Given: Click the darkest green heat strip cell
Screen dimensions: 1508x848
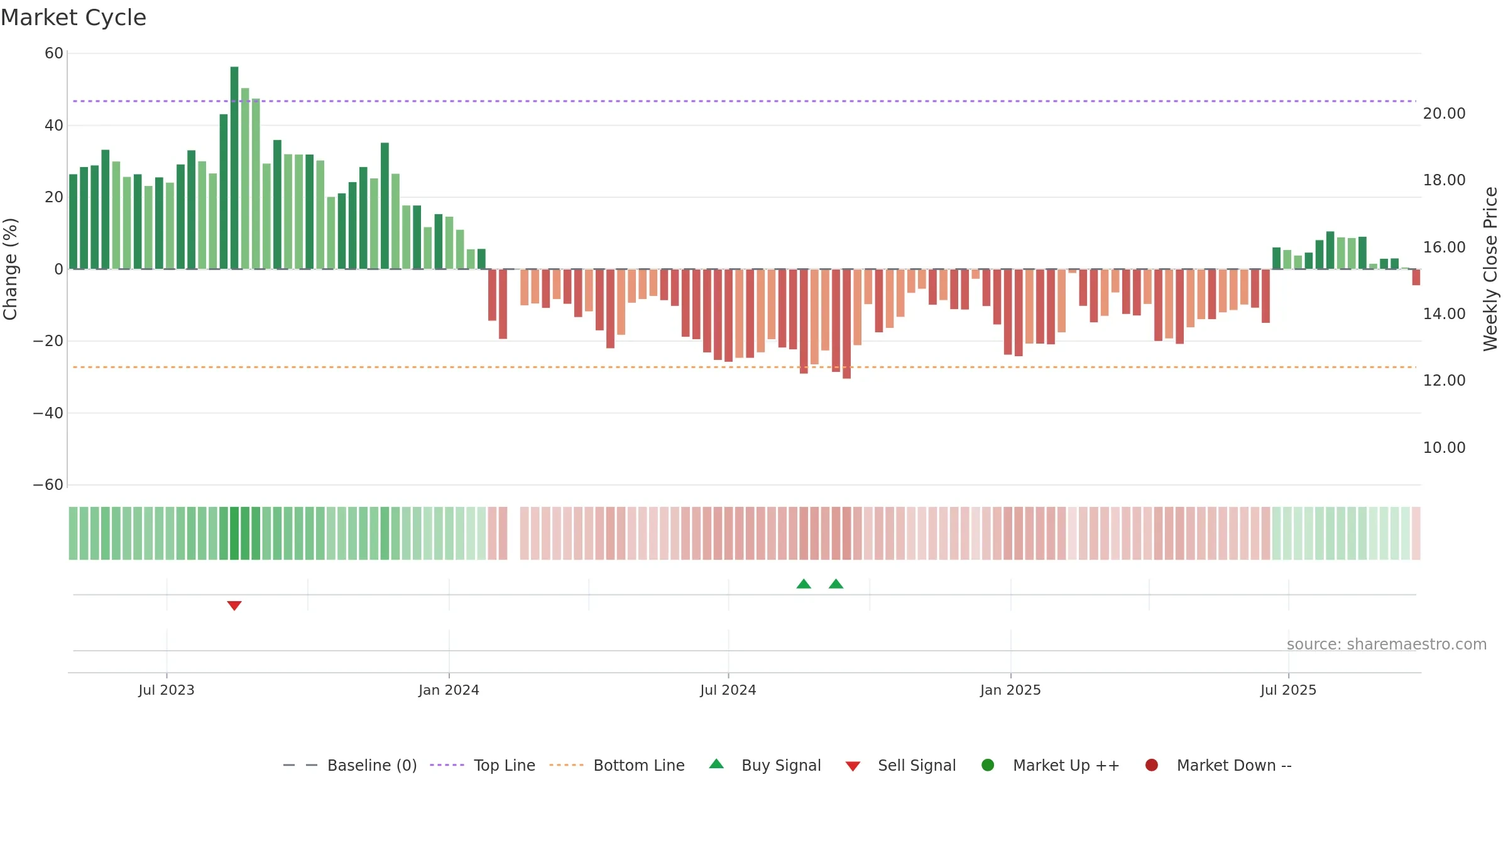Looking at the screenshot, I should [234, 533].
